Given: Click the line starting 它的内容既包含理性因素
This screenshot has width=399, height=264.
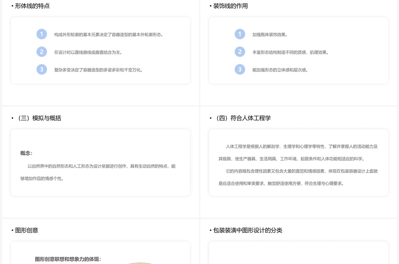Looking at the screenshot, I should [x=302, y=171].
